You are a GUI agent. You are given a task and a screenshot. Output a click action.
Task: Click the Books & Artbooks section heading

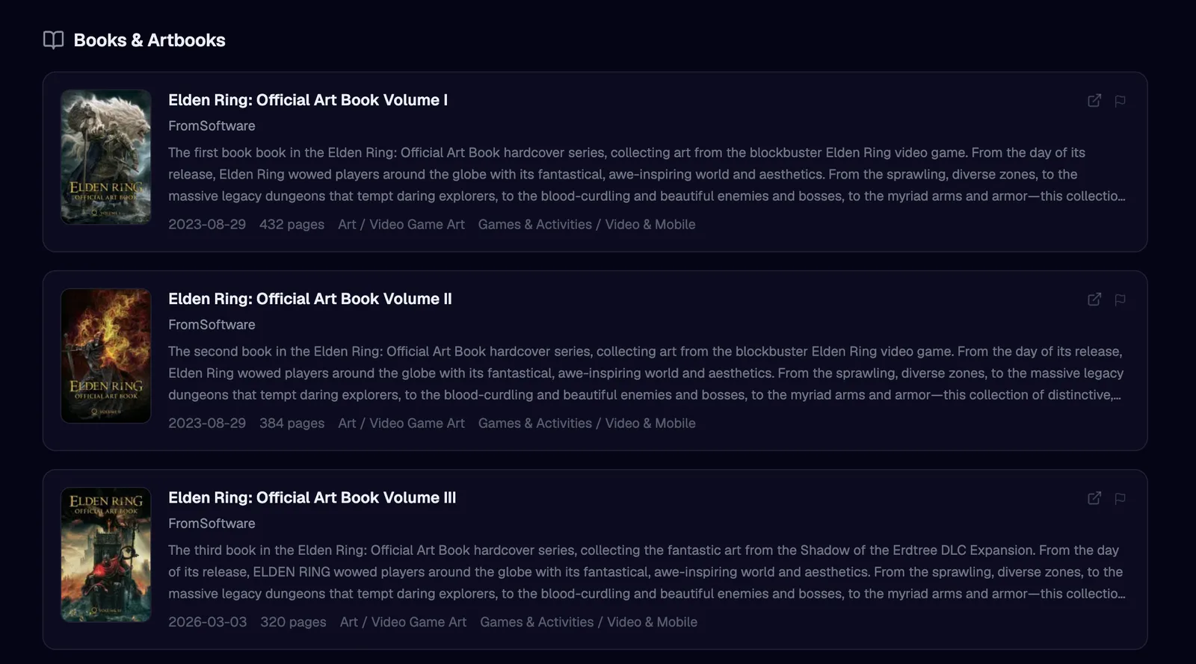click(x=149, y=40)
